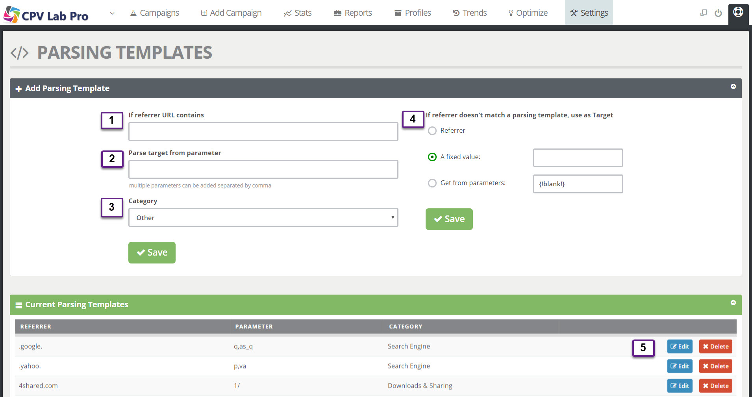Switch to the Settings tab
Image resolution: width=752 pixels, height=397 pixels.
pyautogui.click(x=589, y=13)
